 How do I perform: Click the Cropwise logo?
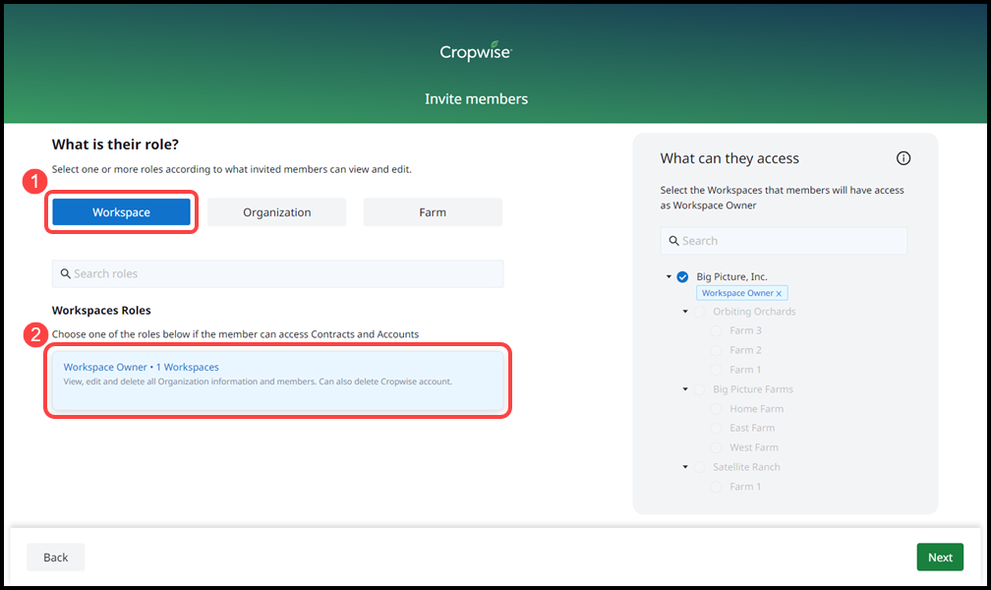(x=476, y=50)
